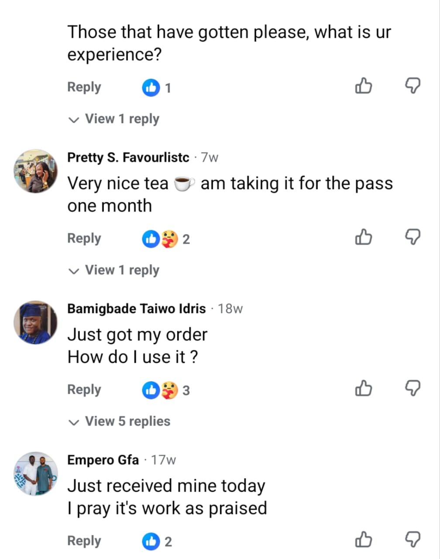The height and width of the screenshot is (559, 440).
Task: Reply to the 'what is ur experience' comment
Action: [84, 87]
